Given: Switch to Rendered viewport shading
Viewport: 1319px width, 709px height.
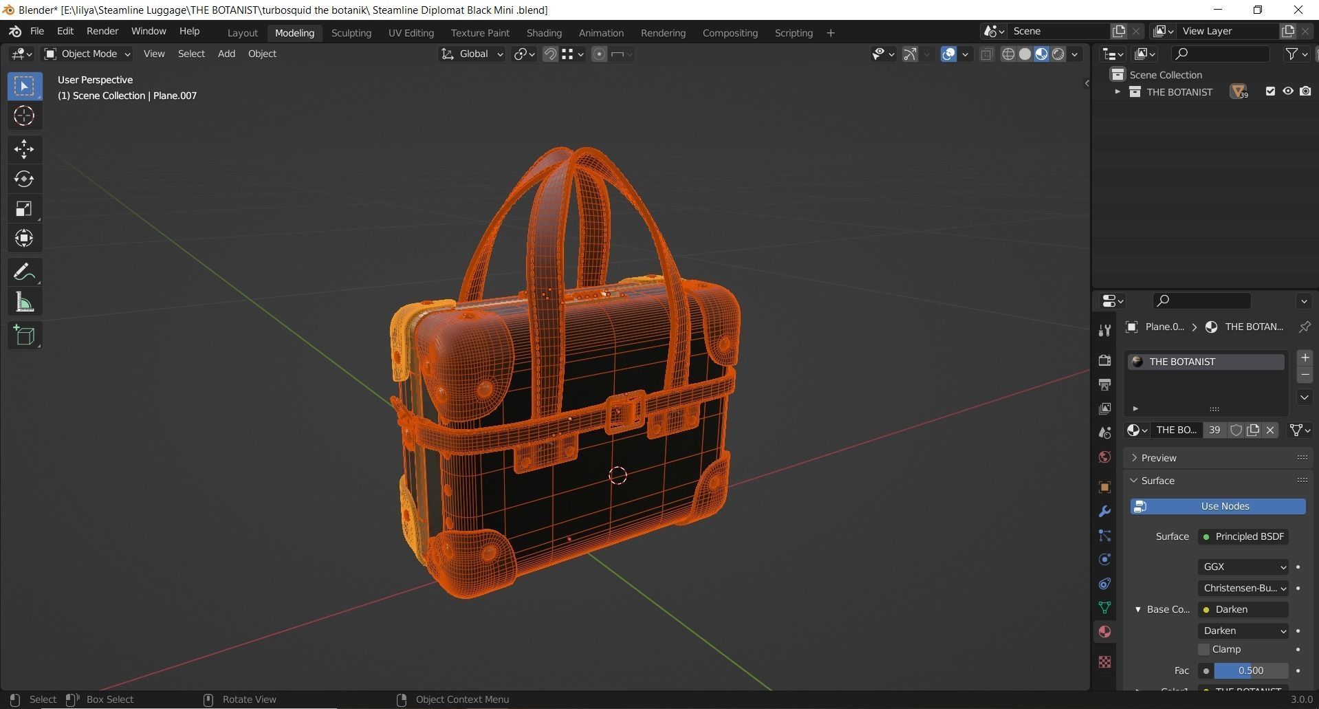Looking at the screenshot, I should click(1058, 54).
